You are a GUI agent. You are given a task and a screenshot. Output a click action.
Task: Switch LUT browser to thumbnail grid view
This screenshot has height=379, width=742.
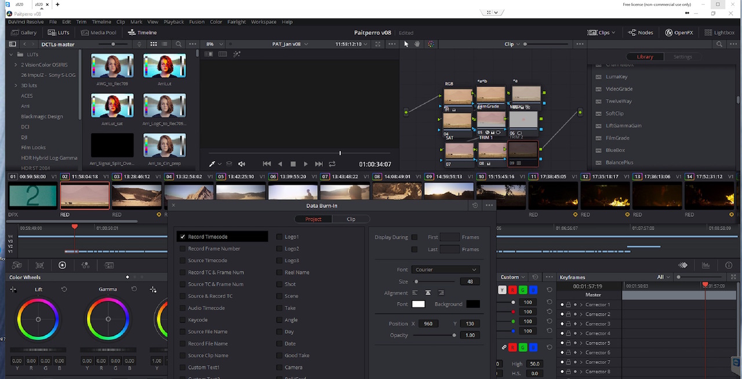(x=154, y=44)
